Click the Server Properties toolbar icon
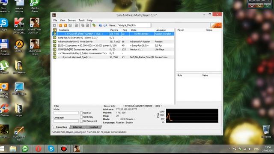The height and width of the screenshot is (154, 274). [87, 25]
